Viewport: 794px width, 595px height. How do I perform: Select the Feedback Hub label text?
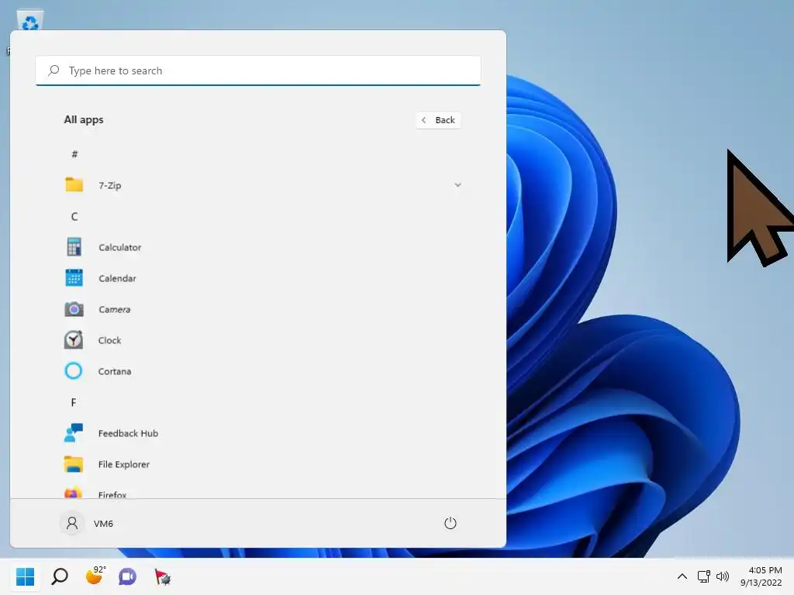[128, 433]
